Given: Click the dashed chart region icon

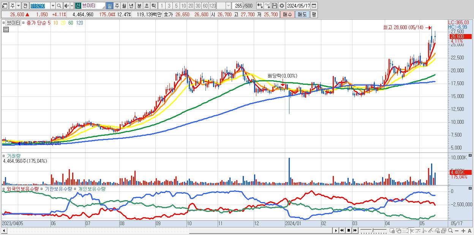Looking at the screenshot, I should 405,231.
